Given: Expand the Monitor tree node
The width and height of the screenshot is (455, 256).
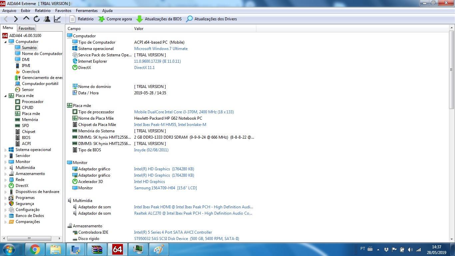Looking at the screenshot, I should click(x=5, y=162).
